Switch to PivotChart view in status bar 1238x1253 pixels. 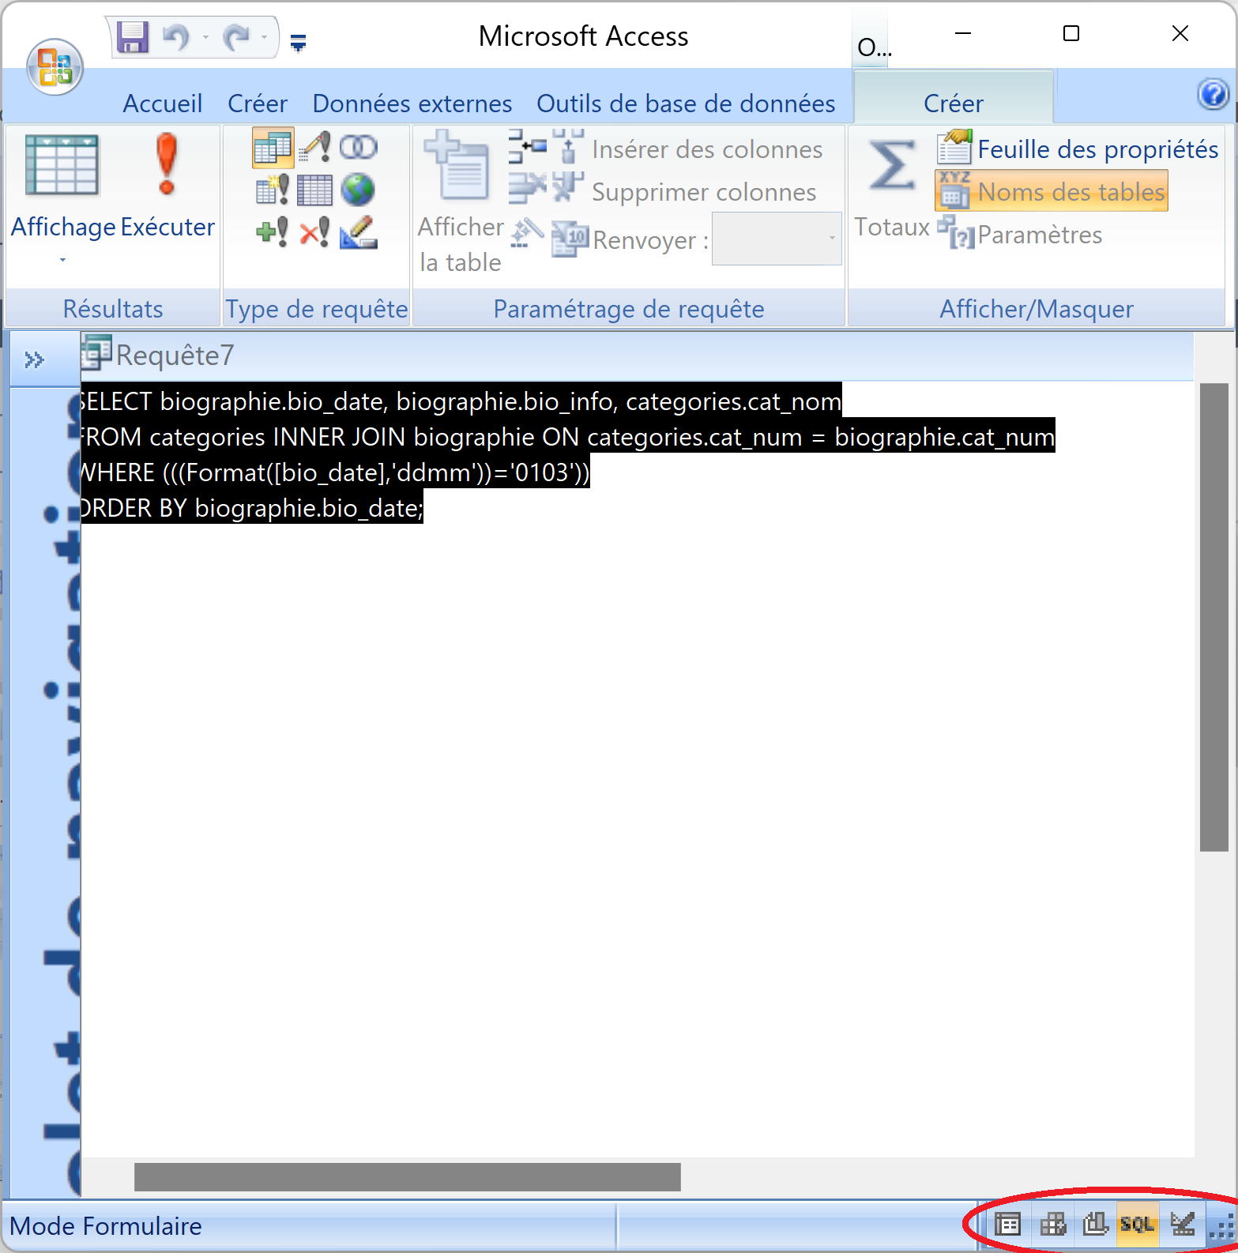pyautogui.click(x=1096, y=1225)
